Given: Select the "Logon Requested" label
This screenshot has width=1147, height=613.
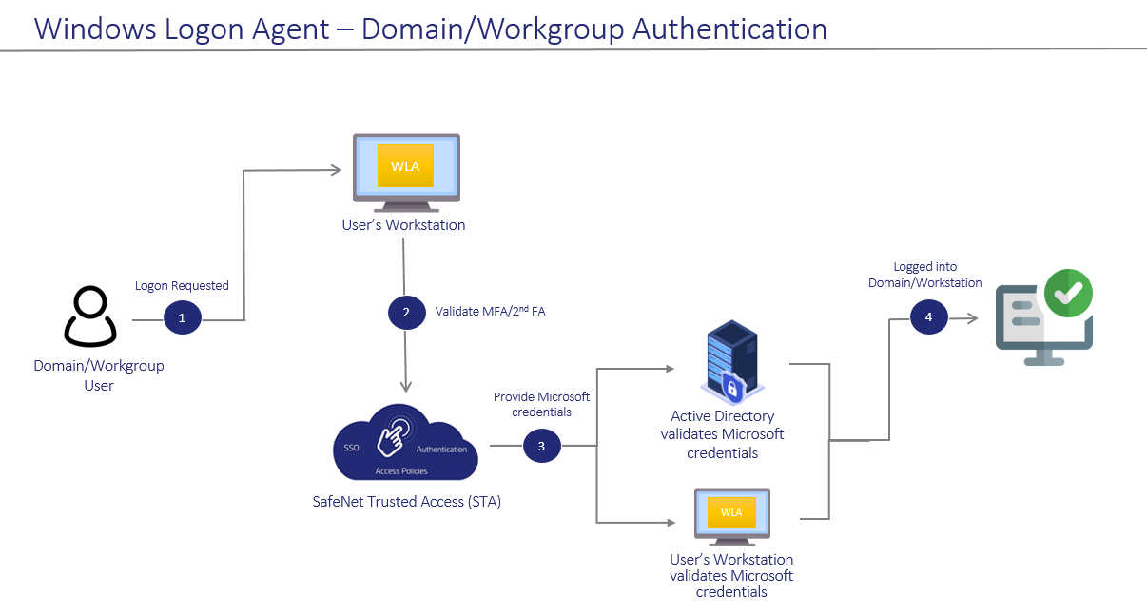Looking at the screenshot, I should 182,285.
